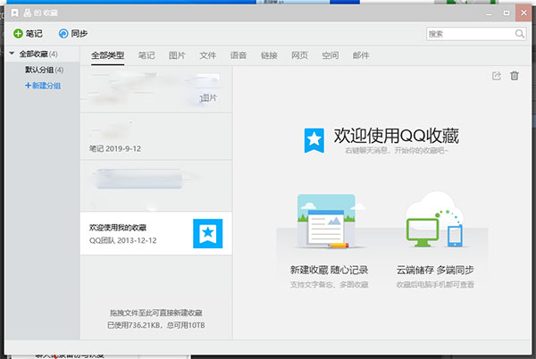The image size is (536, 359).
Task: Click the 云端储存 多端同步 caption
Action: click(435, 270)
